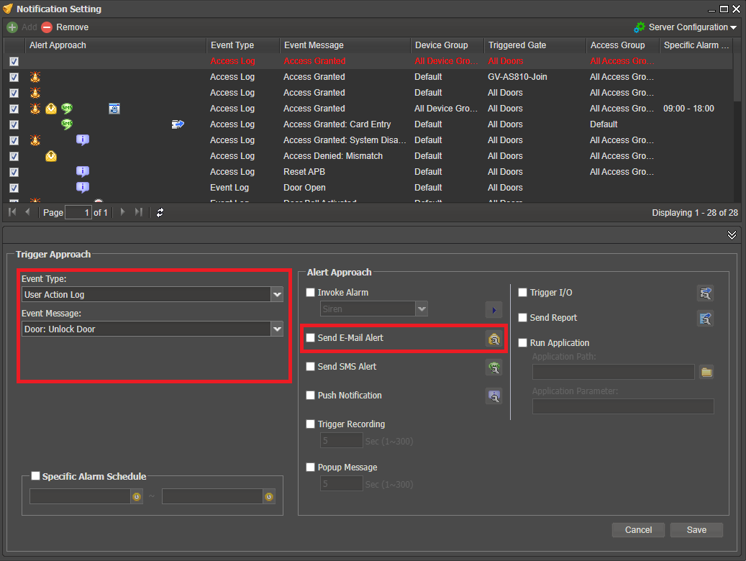Open Trigger I/O settings icon
746x561 pixels.
click(x=705, y=293)
